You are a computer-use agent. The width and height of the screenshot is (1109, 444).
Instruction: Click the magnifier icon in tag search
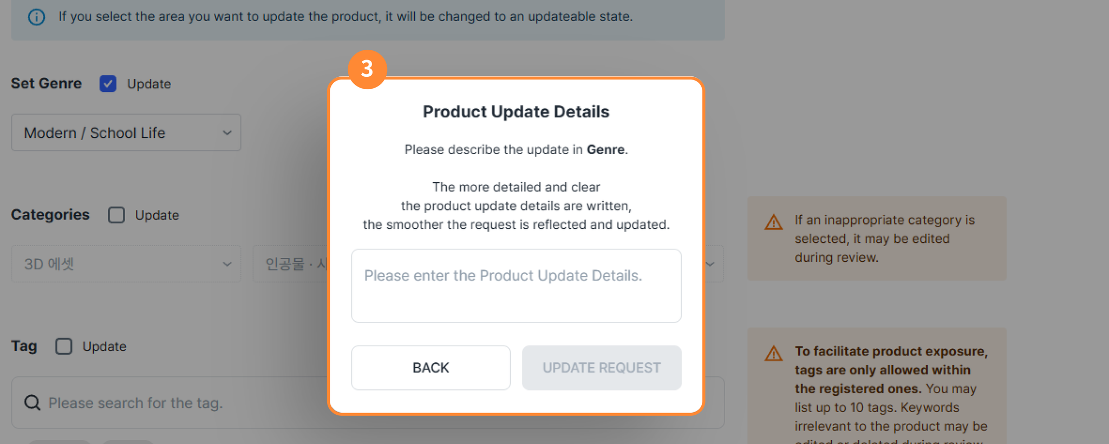32,402
